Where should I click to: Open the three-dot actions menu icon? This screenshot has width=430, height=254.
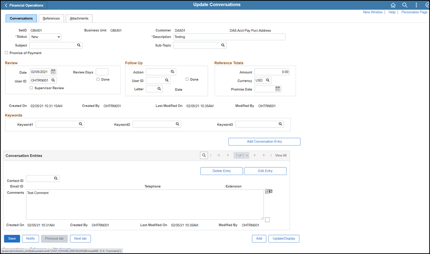[416, 5]
